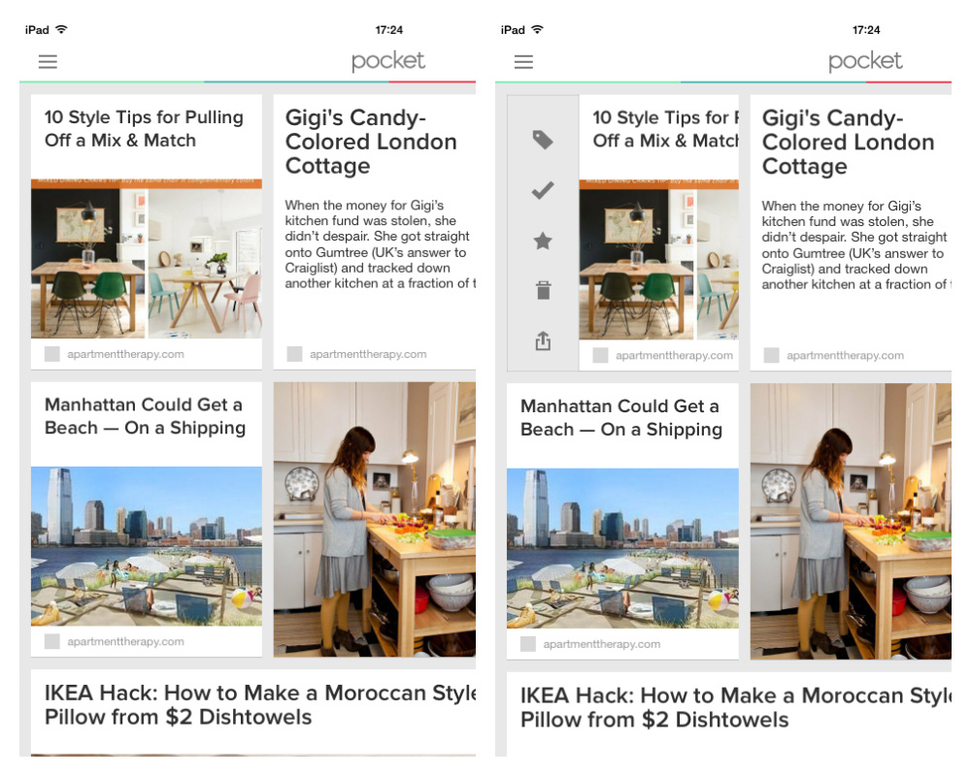This screenshot has width=971, height=776.
Task: Select the Manhattan beach skyline image in left screen
Action: coord(147,546)
